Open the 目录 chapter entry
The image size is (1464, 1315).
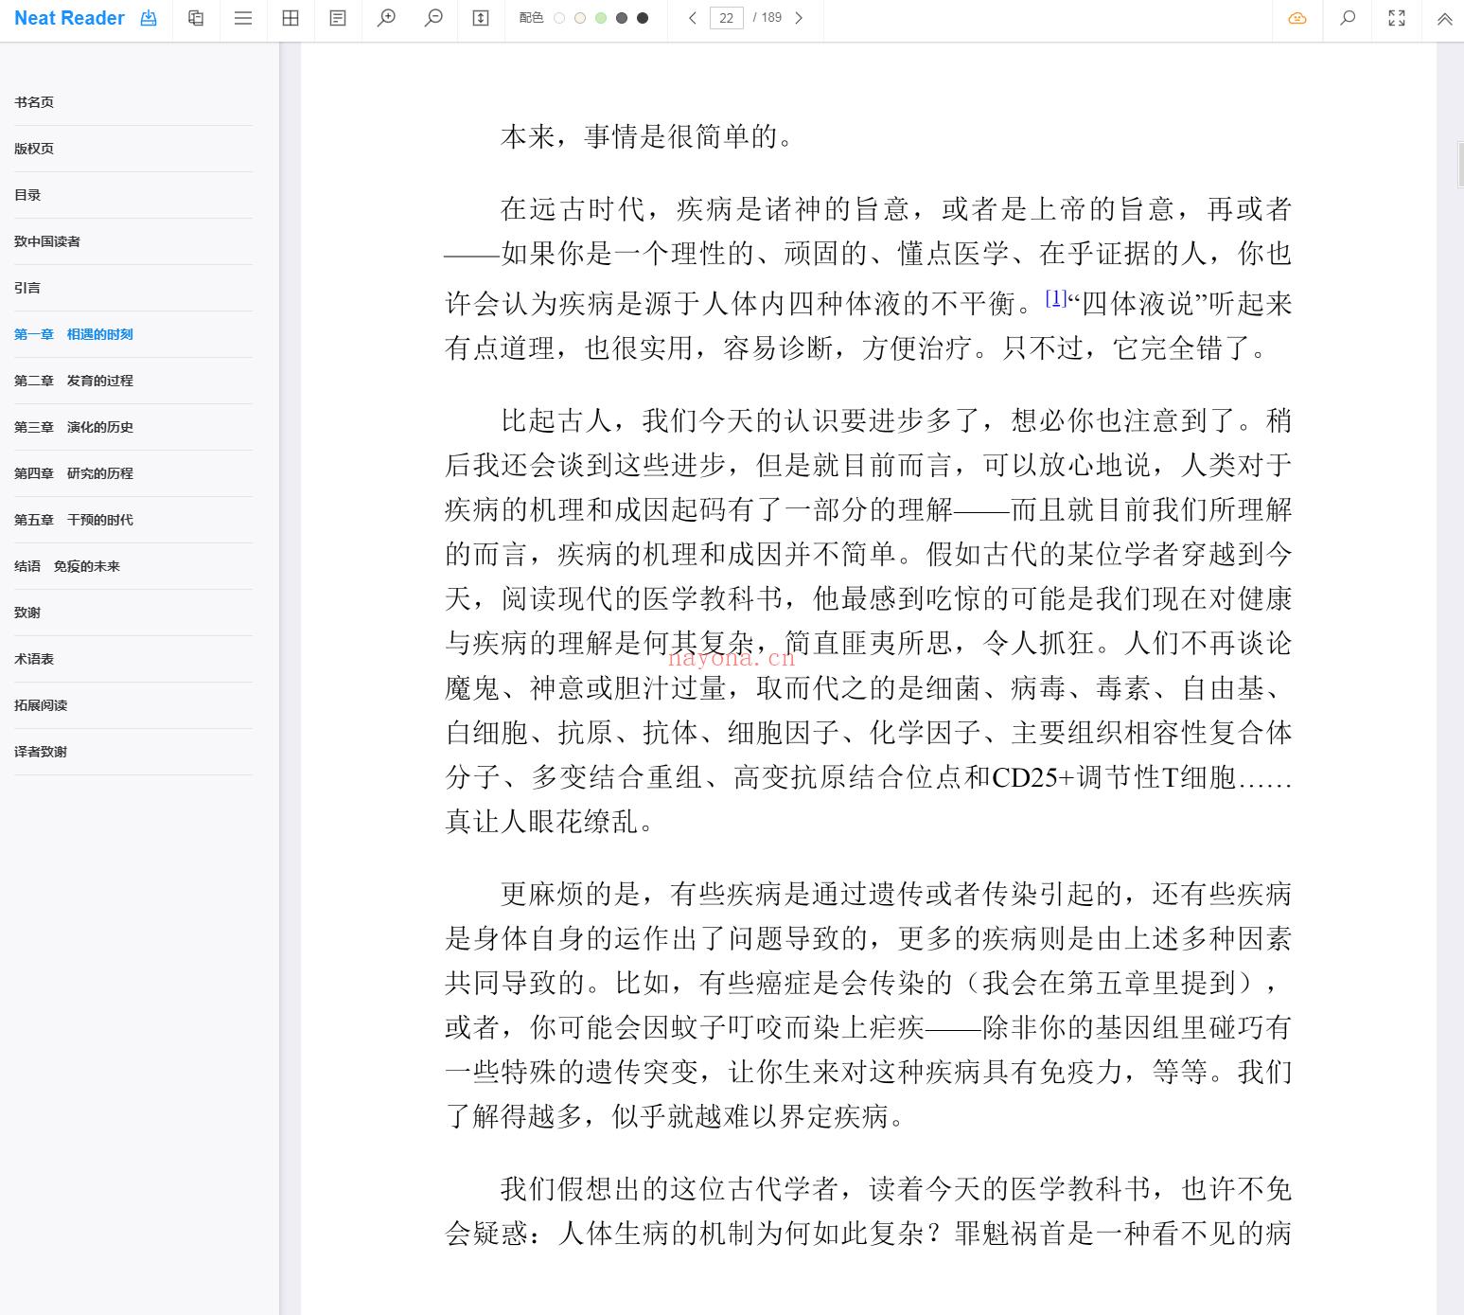(133, 195)
